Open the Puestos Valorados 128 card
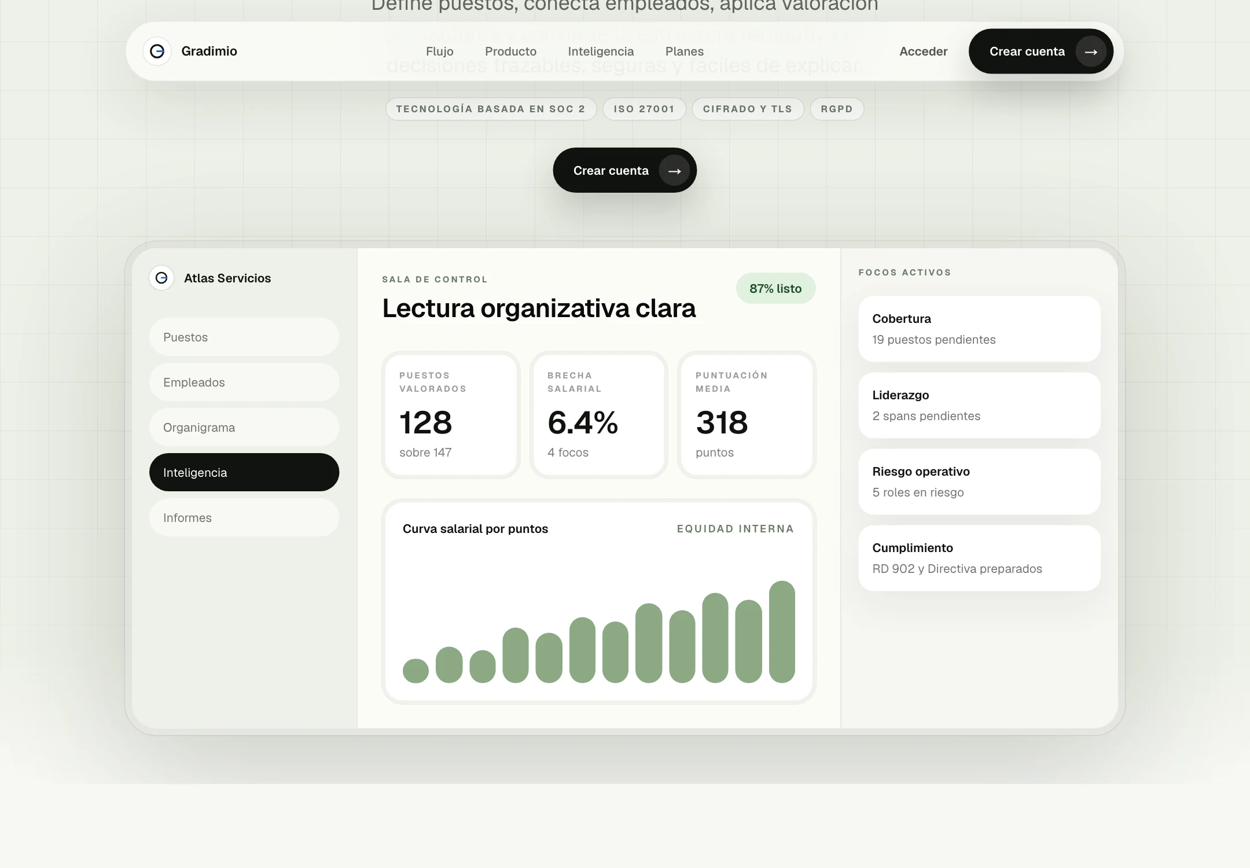The width and height of the screenshot is (1250, 868). click(451, 415)
